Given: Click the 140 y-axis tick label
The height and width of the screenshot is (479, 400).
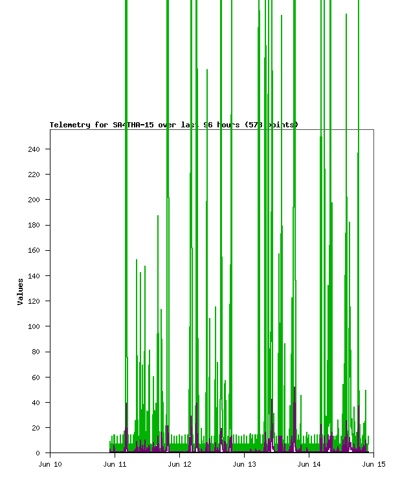Looking at the screenshot, I should click(x=34, y=276).
